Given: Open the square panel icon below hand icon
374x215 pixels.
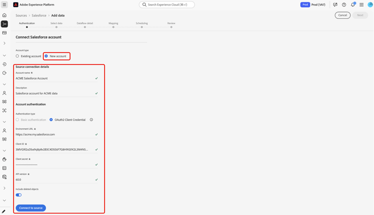Looking at the screenshot, I should tap(4, 168).
